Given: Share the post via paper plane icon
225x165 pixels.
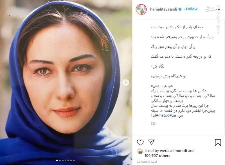Looking at the screenshot, I should tap(151, 142).
